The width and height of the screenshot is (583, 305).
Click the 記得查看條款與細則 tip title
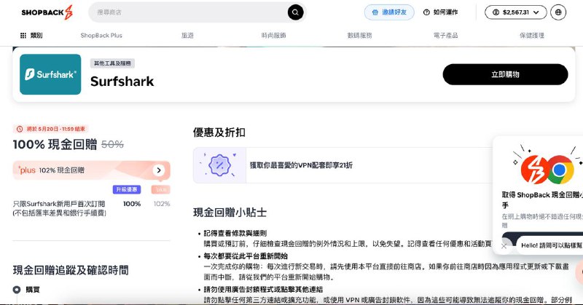(x=235, y=233)
